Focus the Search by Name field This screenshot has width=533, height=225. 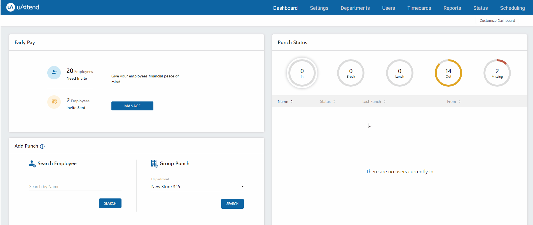tap(75, 186)
